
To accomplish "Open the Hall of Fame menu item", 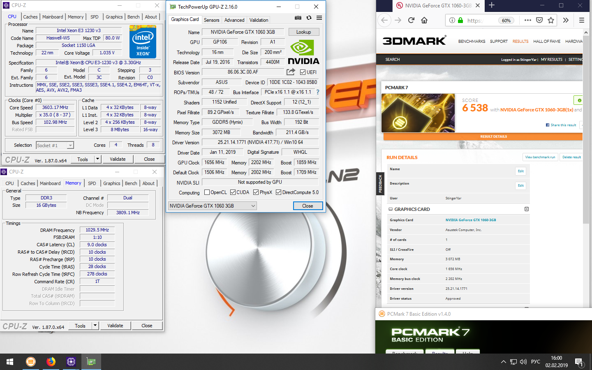I will (x=547, y=42).
